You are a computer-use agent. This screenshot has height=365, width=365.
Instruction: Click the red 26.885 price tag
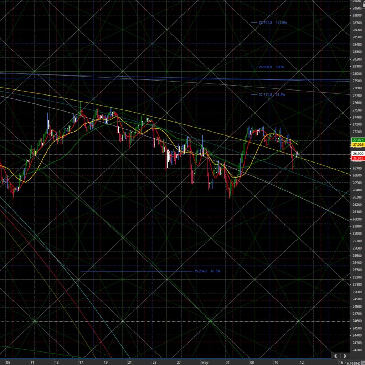[358, 159]
